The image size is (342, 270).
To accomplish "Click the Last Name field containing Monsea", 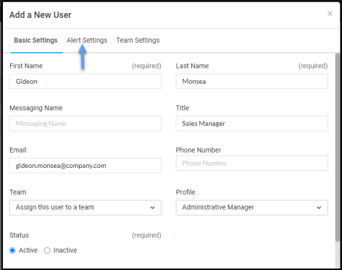I will coord(251,81).
